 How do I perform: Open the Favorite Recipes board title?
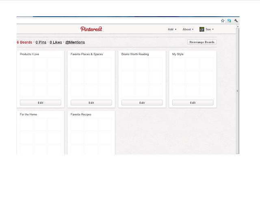tap(81, 114)
